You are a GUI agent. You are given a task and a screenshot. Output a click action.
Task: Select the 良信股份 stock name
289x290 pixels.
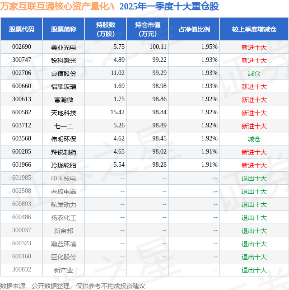click(x=64, y=73)
